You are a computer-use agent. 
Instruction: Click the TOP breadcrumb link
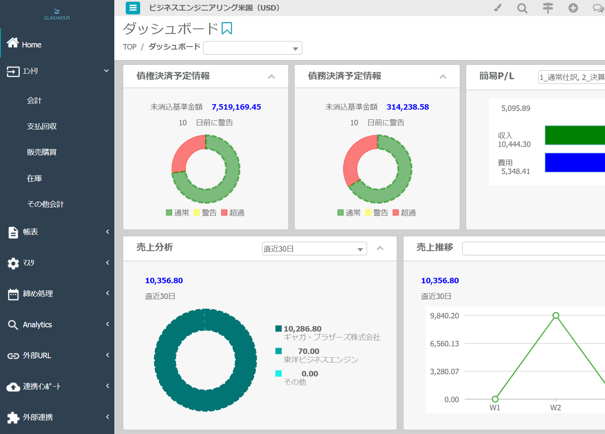[x=130, y=47]
